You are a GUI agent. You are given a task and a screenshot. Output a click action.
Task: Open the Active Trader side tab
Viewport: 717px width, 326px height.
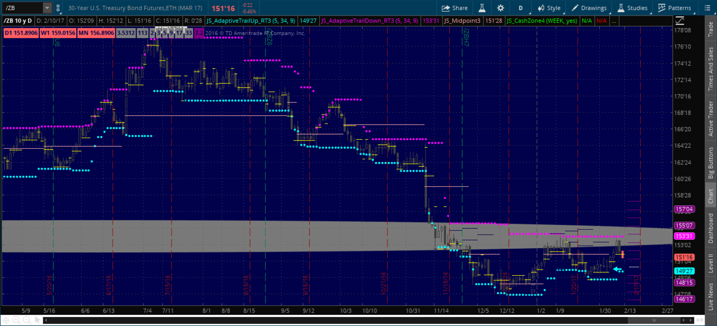[x=710, y=119]
